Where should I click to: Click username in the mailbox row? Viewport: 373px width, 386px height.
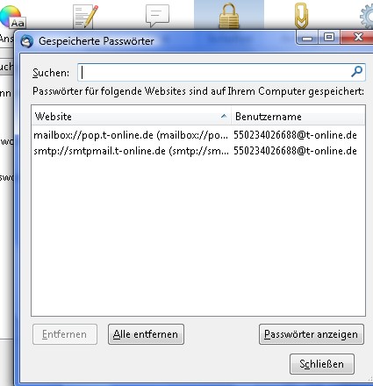[x=295, y=135]
